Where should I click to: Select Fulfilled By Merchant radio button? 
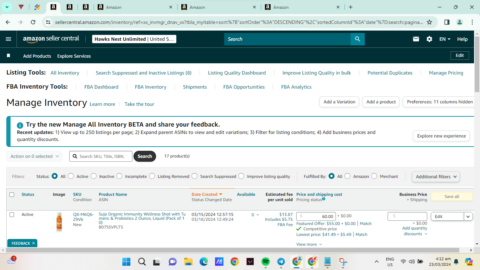(374, 176)
